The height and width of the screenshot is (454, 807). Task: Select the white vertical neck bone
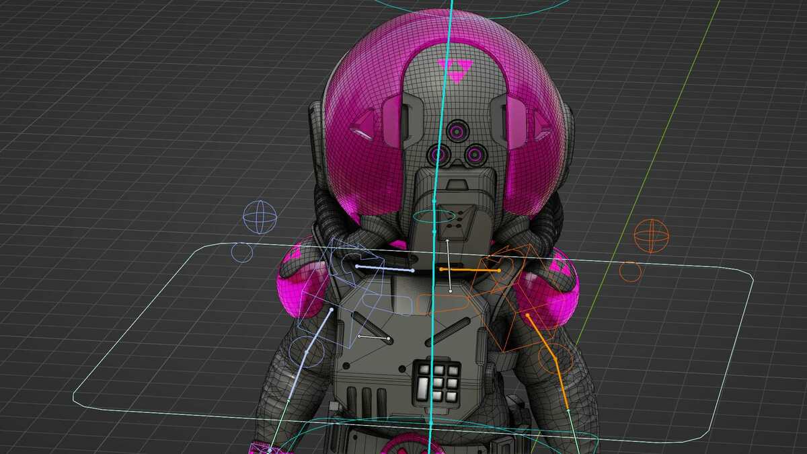pyautogui.click(x=449, y=264)
